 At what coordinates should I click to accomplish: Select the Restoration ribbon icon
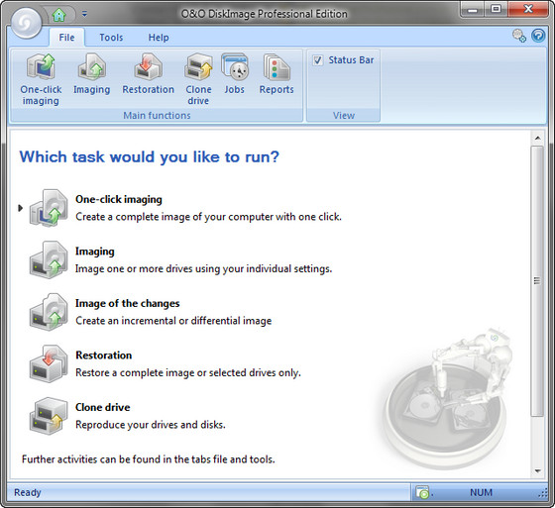click(148, 74)
